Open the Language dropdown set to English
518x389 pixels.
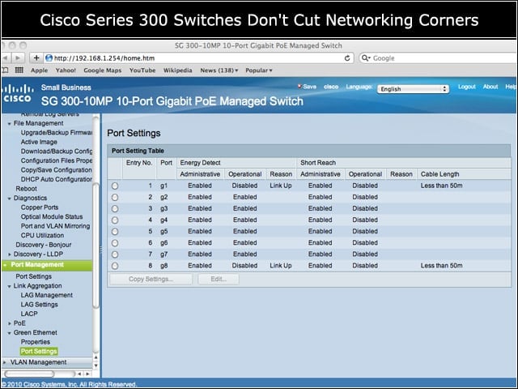pos(413,89)
